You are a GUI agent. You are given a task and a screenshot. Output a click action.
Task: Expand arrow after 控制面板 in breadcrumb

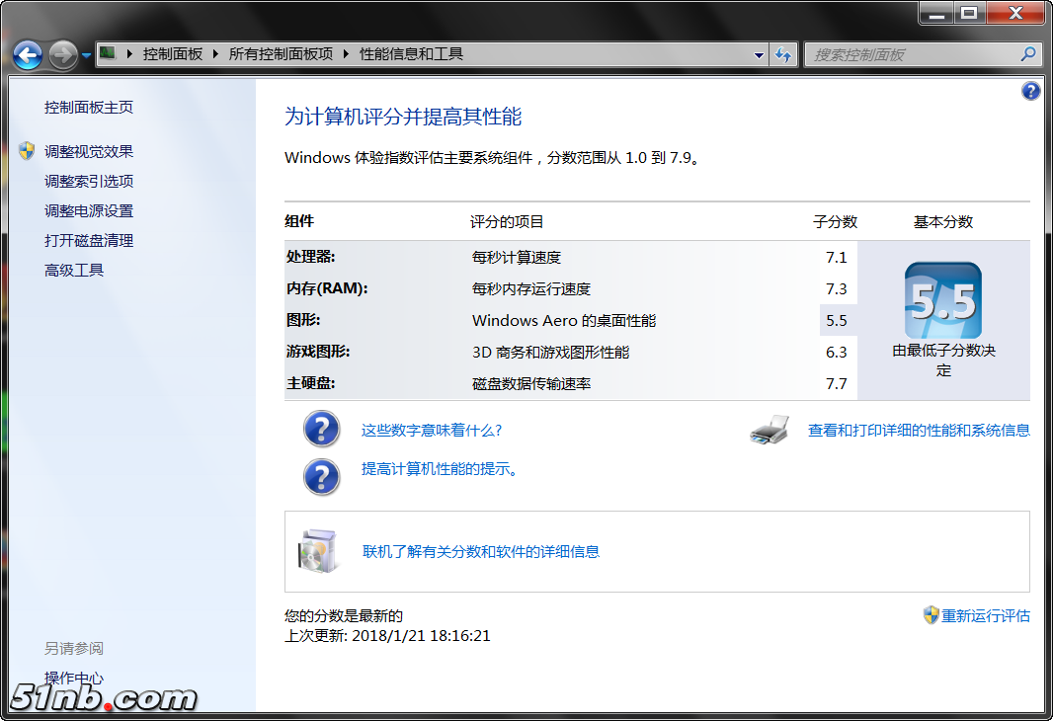pyautogui.click(x=215, y=54)
